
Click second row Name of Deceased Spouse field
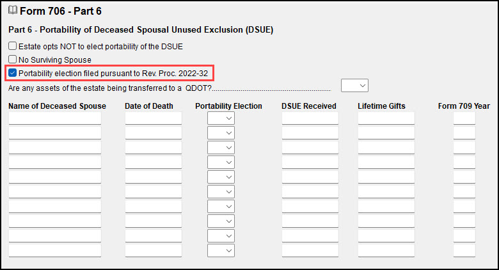pos(55,133)
